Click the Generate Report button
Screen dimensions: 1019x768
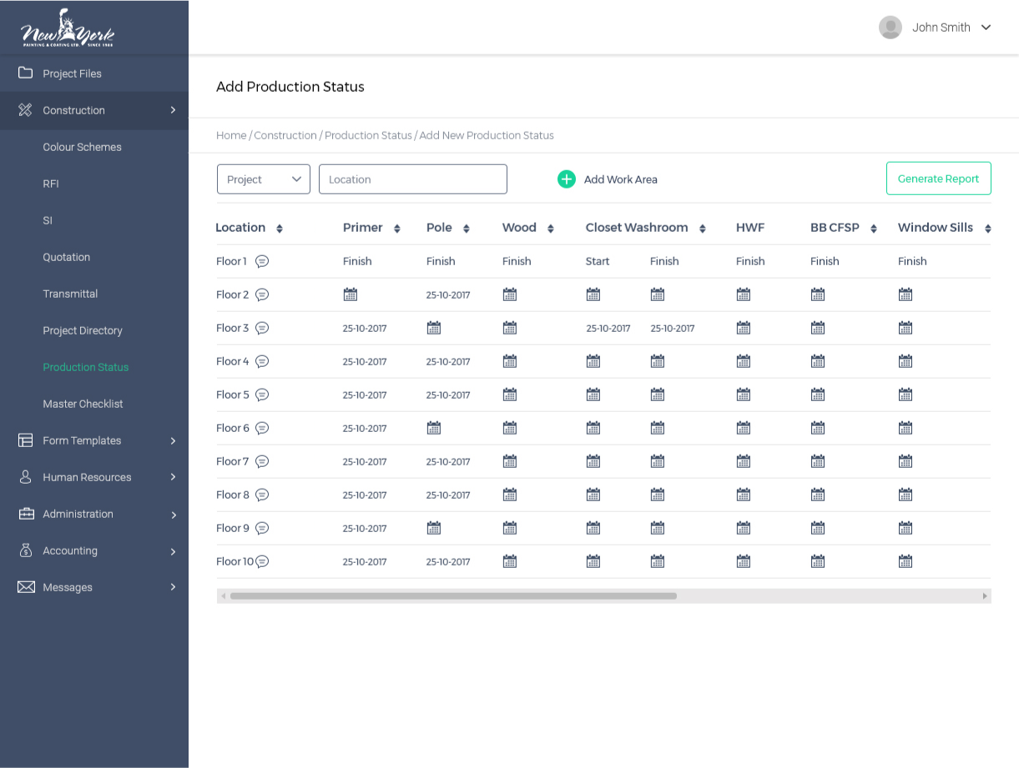938,178
